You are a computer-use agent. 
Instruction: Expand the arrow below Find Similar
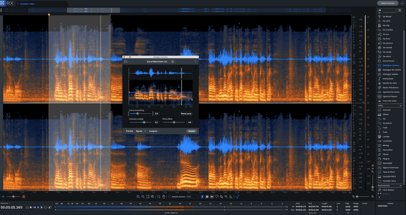(x=379, y=197)
